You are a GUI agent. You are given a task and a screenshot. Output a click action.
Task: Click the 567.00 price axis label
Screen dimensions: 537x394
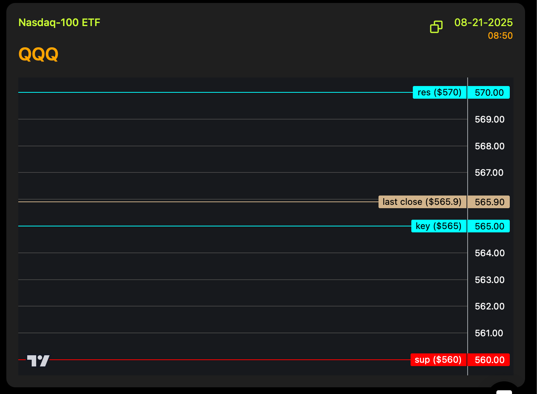pos(489,173)
